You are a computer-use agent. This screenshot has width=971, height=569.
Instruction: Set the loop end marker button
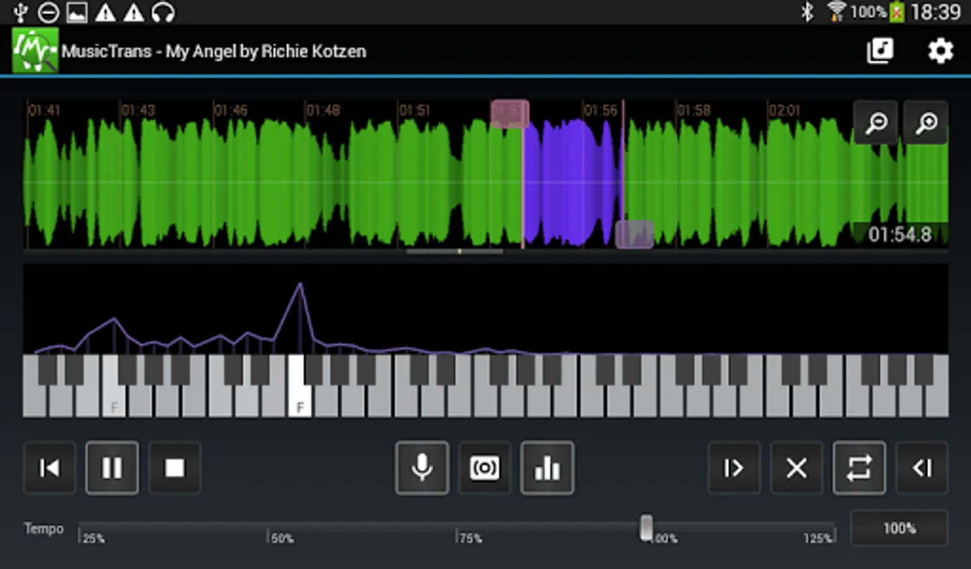click(x=922, y=468)
